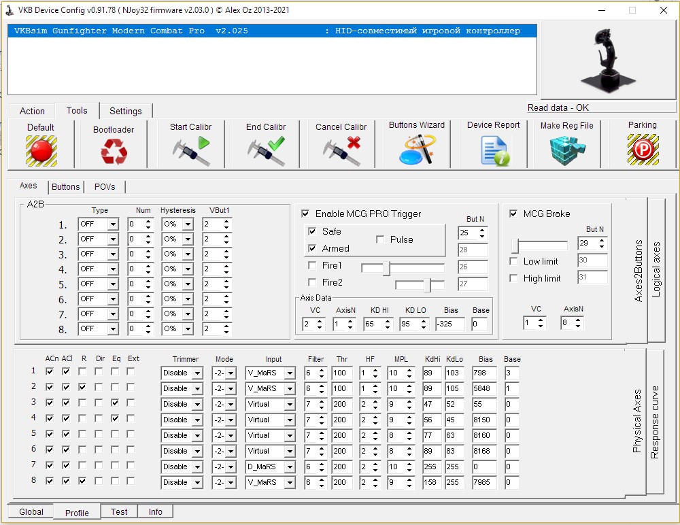680x525 pixels.
Task: Toggle the MCG Brake checkbox
Action: (x=513, y=214)
